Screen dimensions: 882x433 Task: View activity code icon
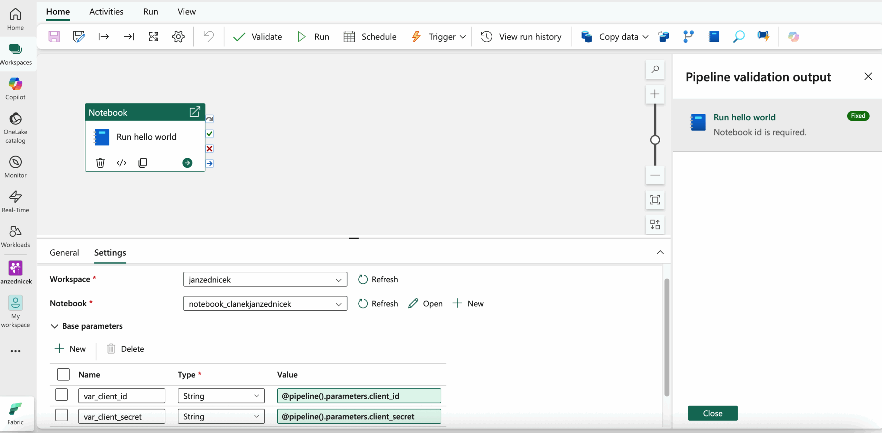click(x=122, y=163)
